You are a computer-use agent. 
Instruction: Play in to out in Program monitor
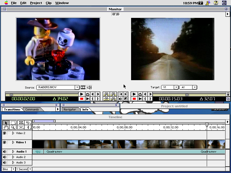tap(140, 99)
